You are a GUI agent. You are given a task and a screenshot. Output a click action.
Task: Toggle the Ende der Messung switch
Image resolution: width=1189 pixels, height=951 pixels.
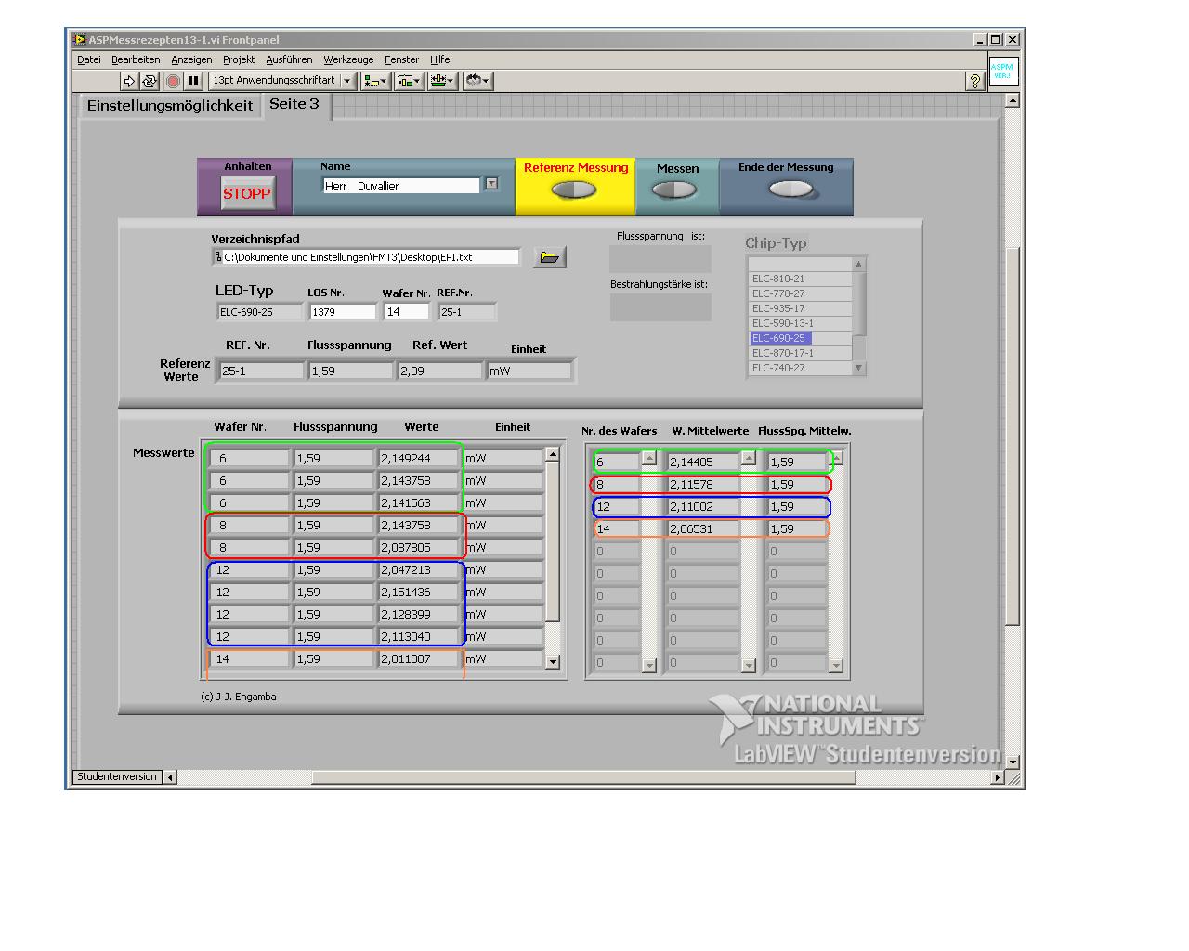click(x=790, y=189)
